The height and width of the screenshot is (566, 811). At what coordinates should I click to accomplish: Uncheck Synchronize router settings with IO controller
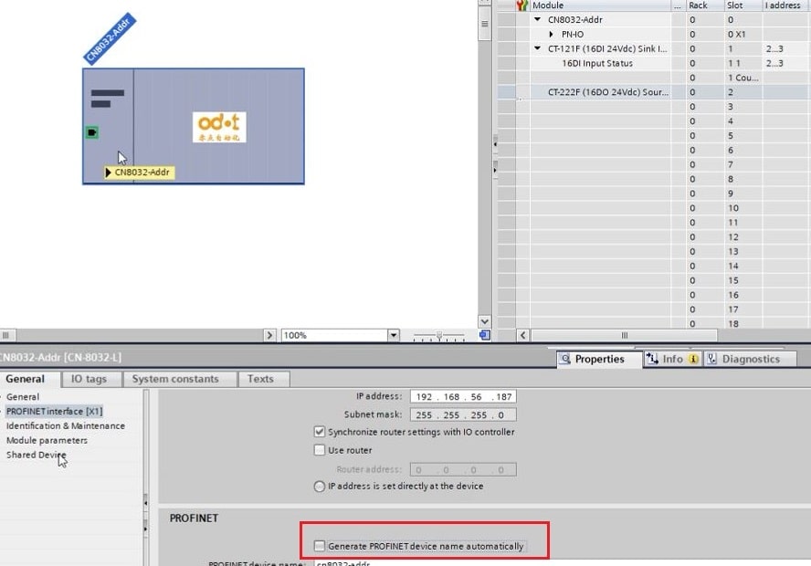(x=320, y=432)
